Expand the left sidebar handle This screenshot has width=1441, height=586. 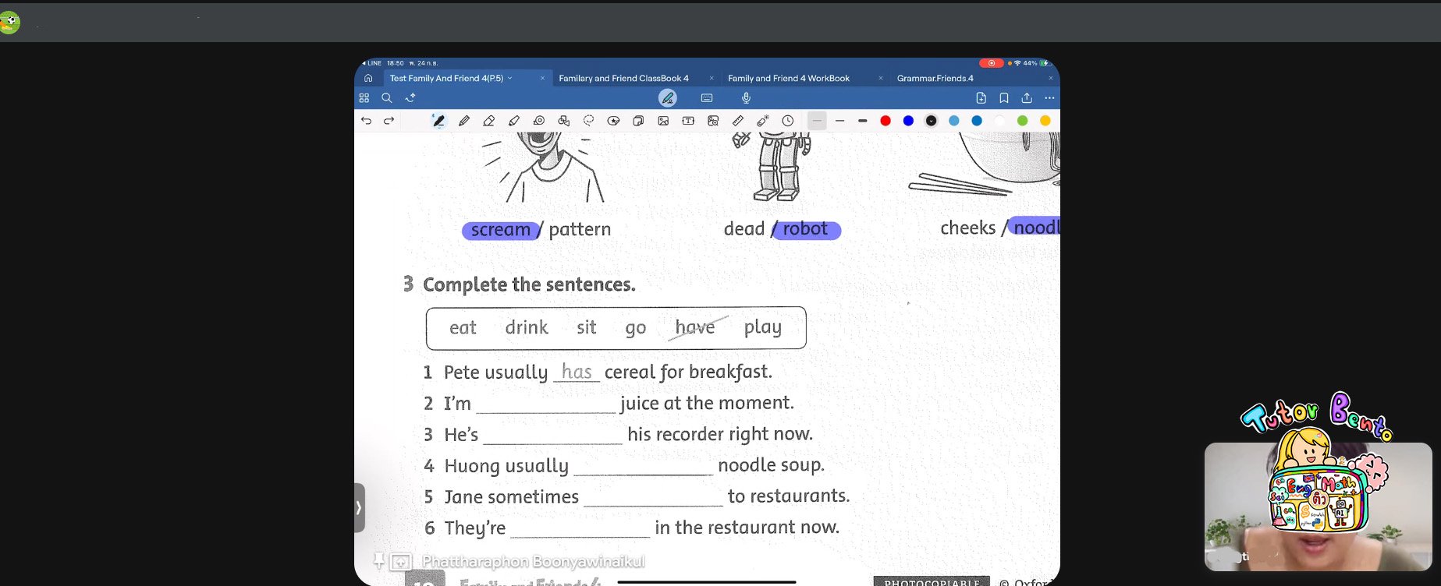tap(359, 507)
